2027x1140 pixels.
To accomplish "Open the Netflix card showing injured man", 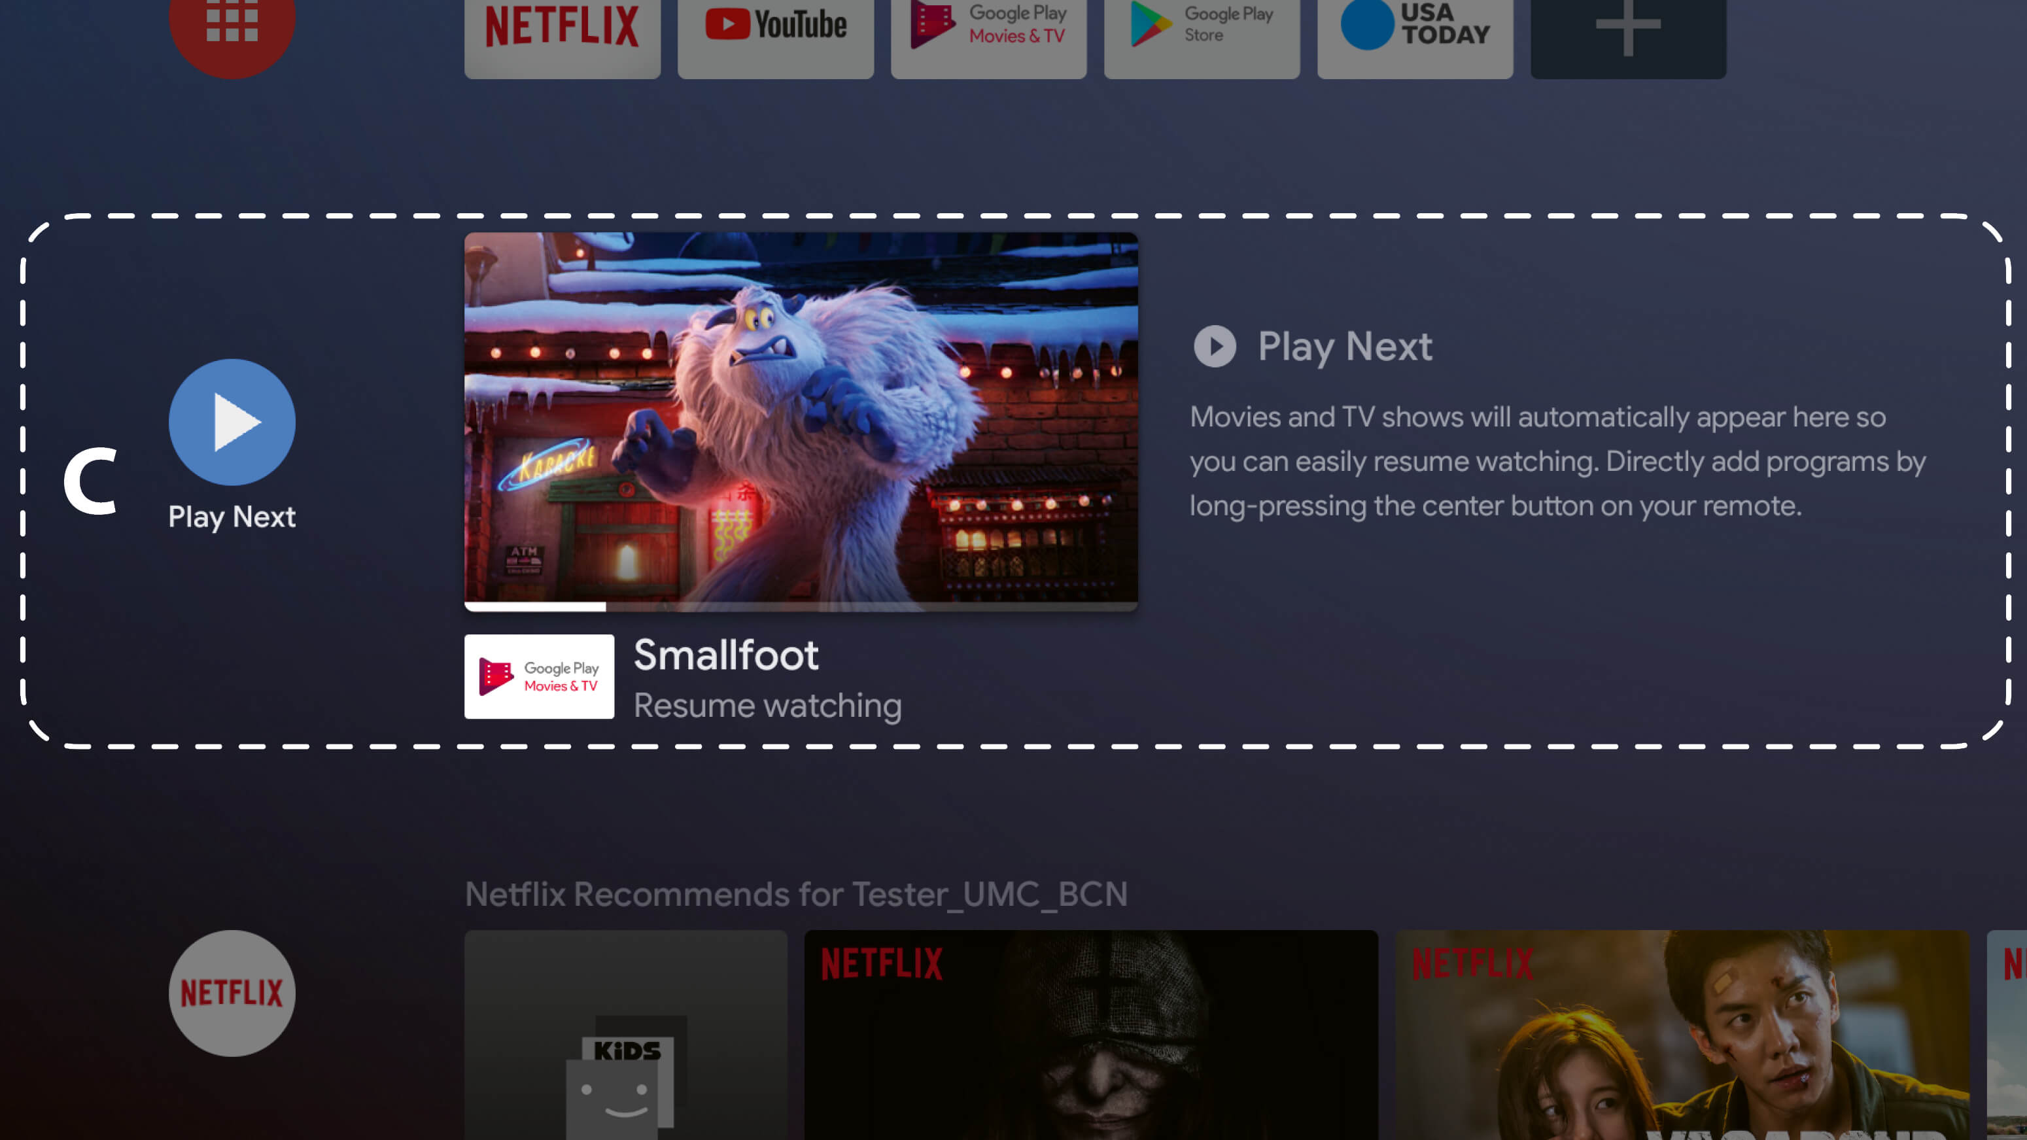I will [x=1682, y=1035].
